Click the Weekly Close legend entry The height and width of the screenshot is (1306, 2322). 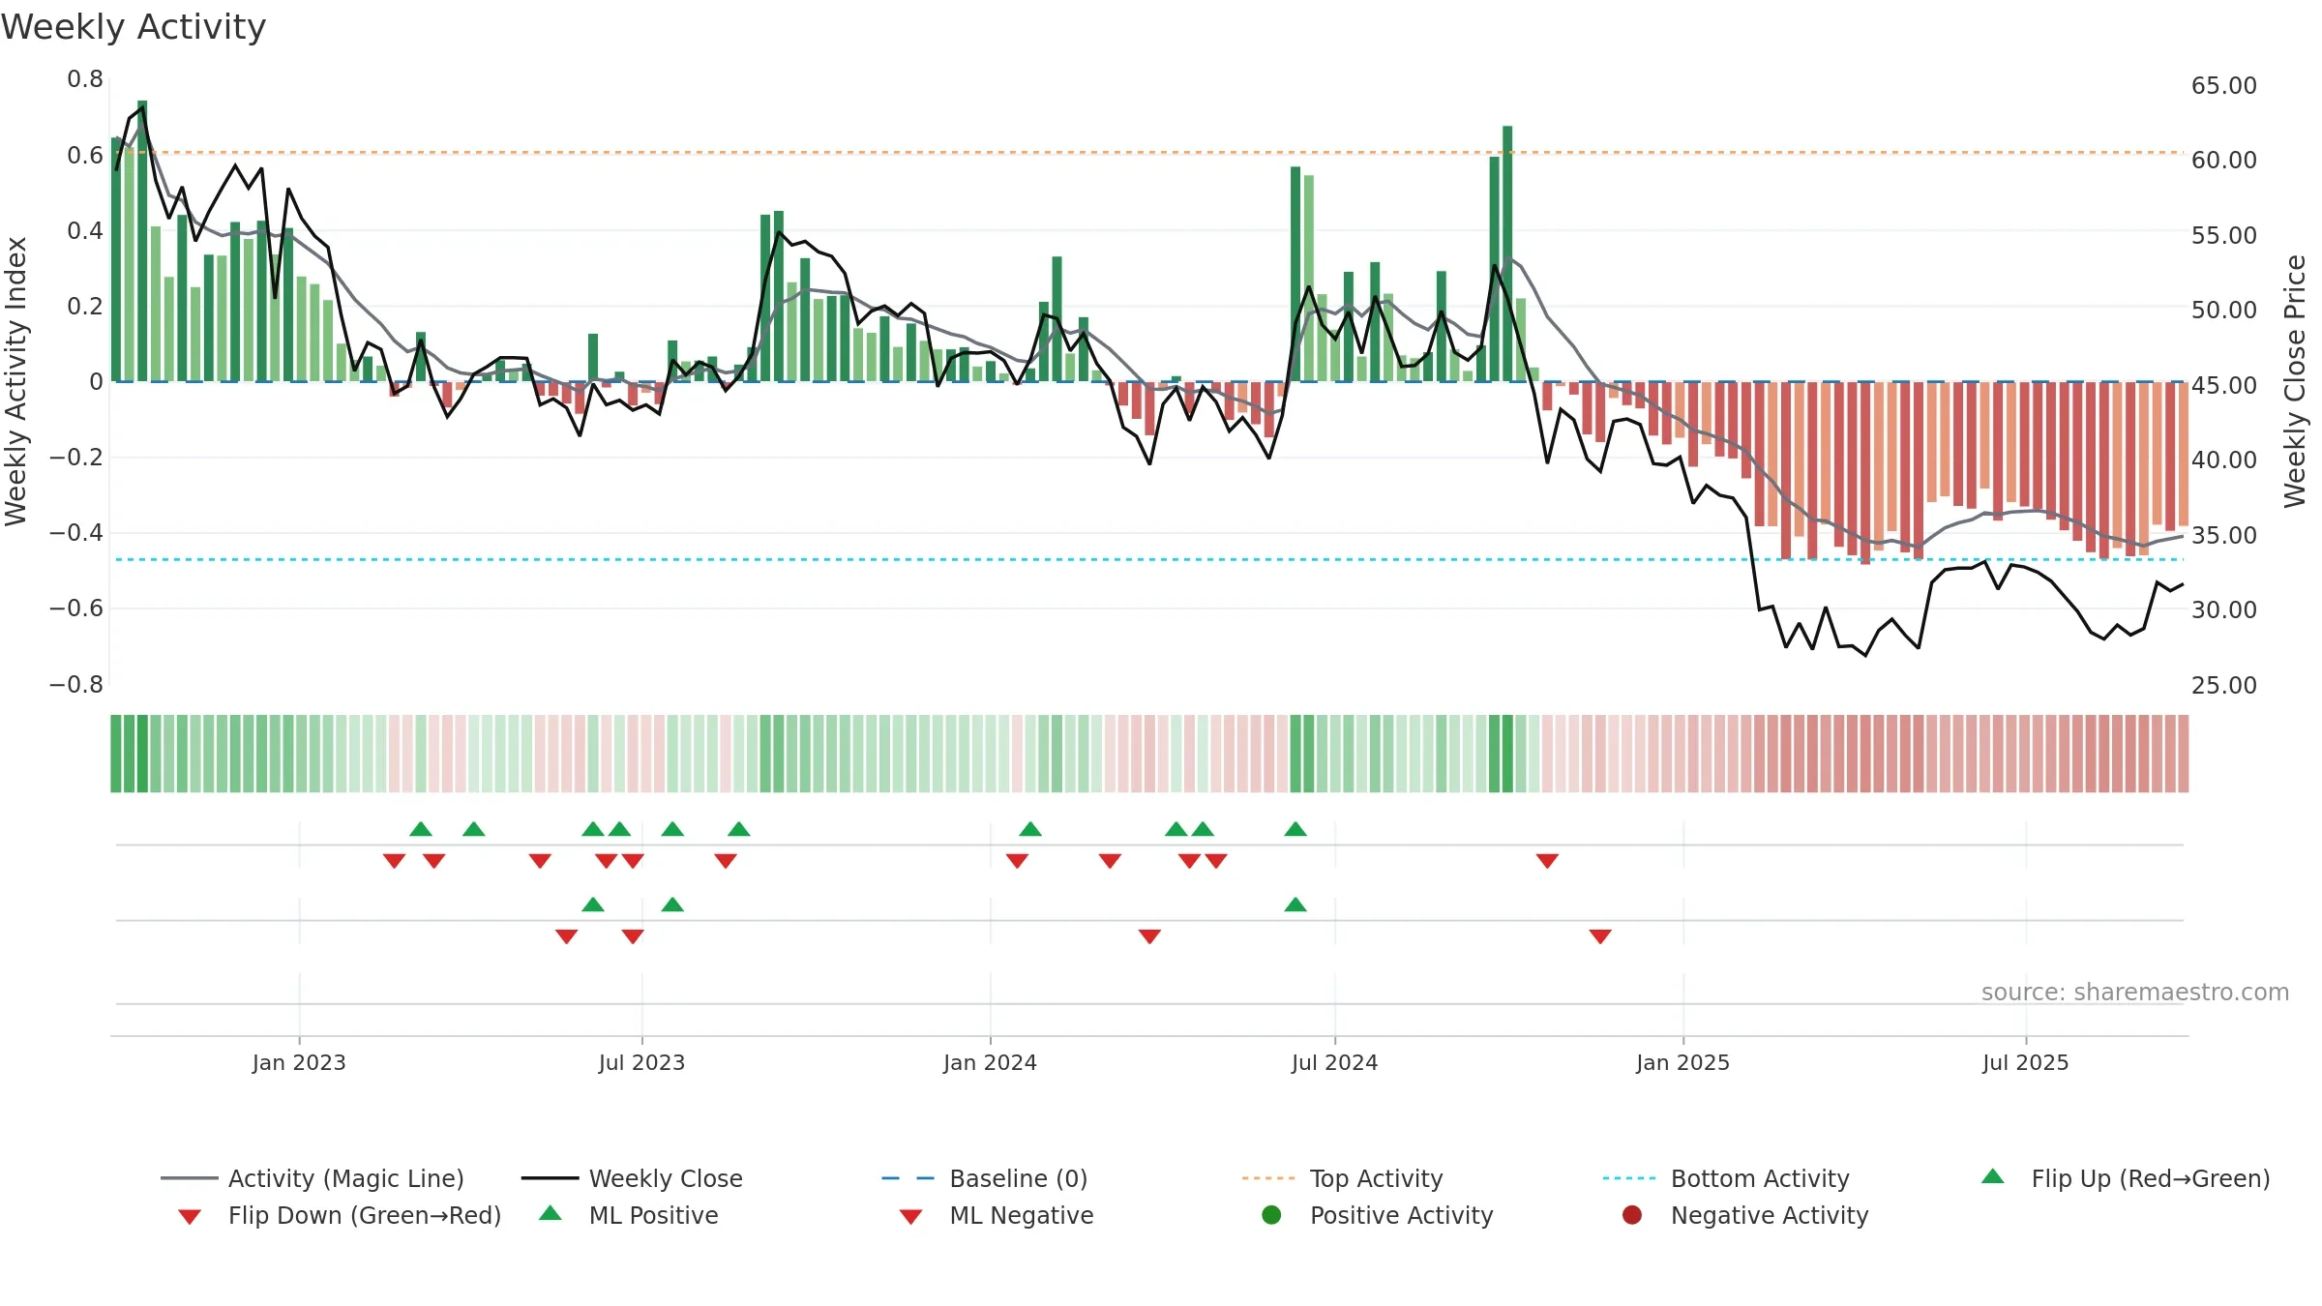(632, 1178)
